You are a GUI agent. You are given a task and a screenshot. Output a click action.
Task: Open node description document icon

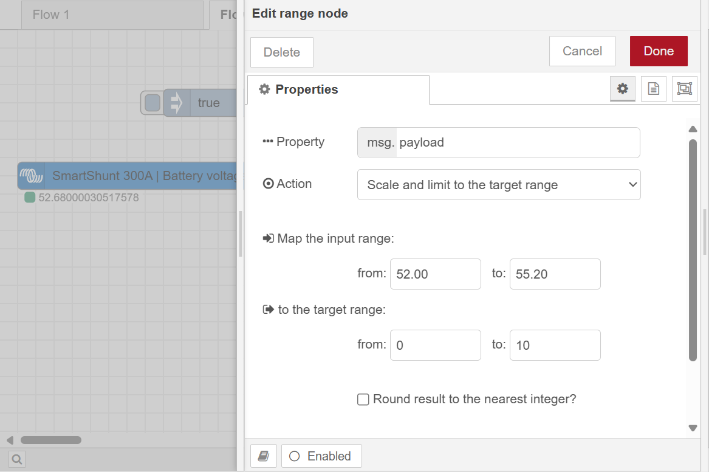point(654,89)
